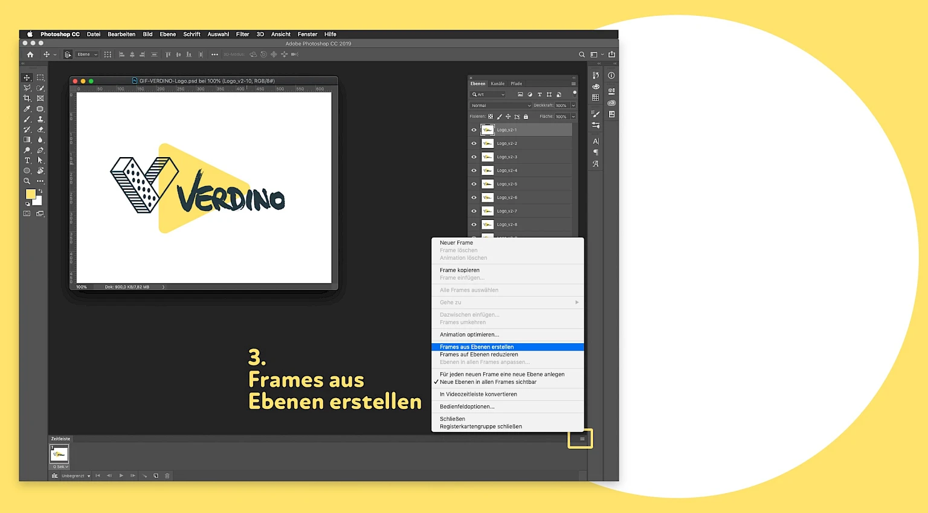
Task: Convert to video timeline icon bottom left
Action: point(55,476)
